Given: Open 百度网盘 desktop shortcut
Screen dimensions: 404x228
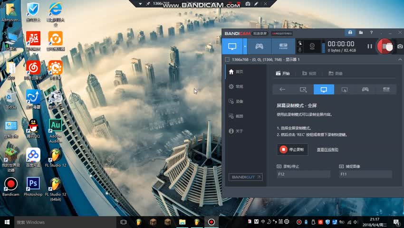Looking at the screenshot, I should click(33, 158).
